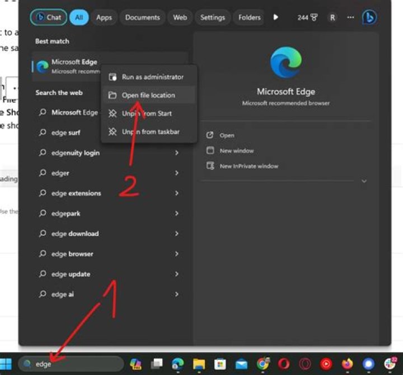403x375 pixels.
Task: Open the 244 rewards points badge
Action: click(307, 17)
